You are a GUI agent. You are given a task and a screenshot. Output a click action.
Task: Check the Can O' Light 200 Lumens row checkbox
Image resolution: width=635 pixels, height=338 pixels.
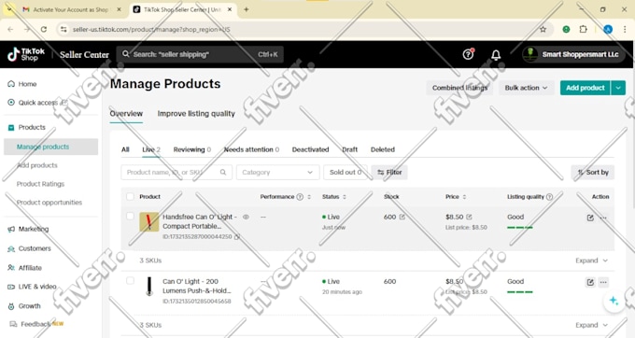130,280
